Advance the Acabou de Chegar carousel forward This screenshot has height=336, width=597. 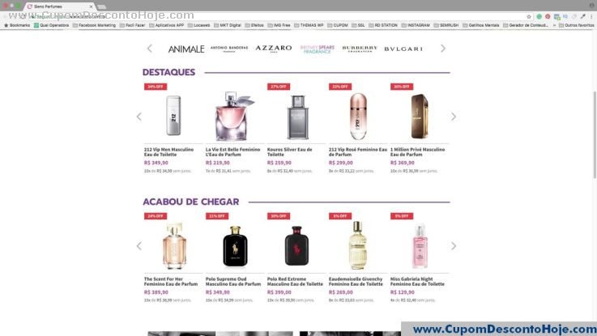(x=454, y=246)
